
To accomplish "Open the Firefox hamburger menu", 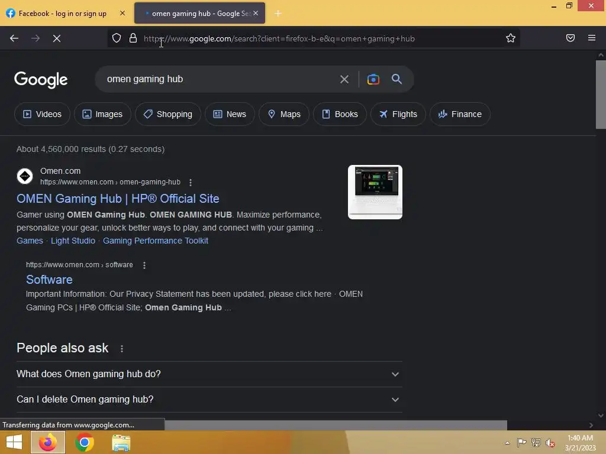I will click(x=591, y=38).
